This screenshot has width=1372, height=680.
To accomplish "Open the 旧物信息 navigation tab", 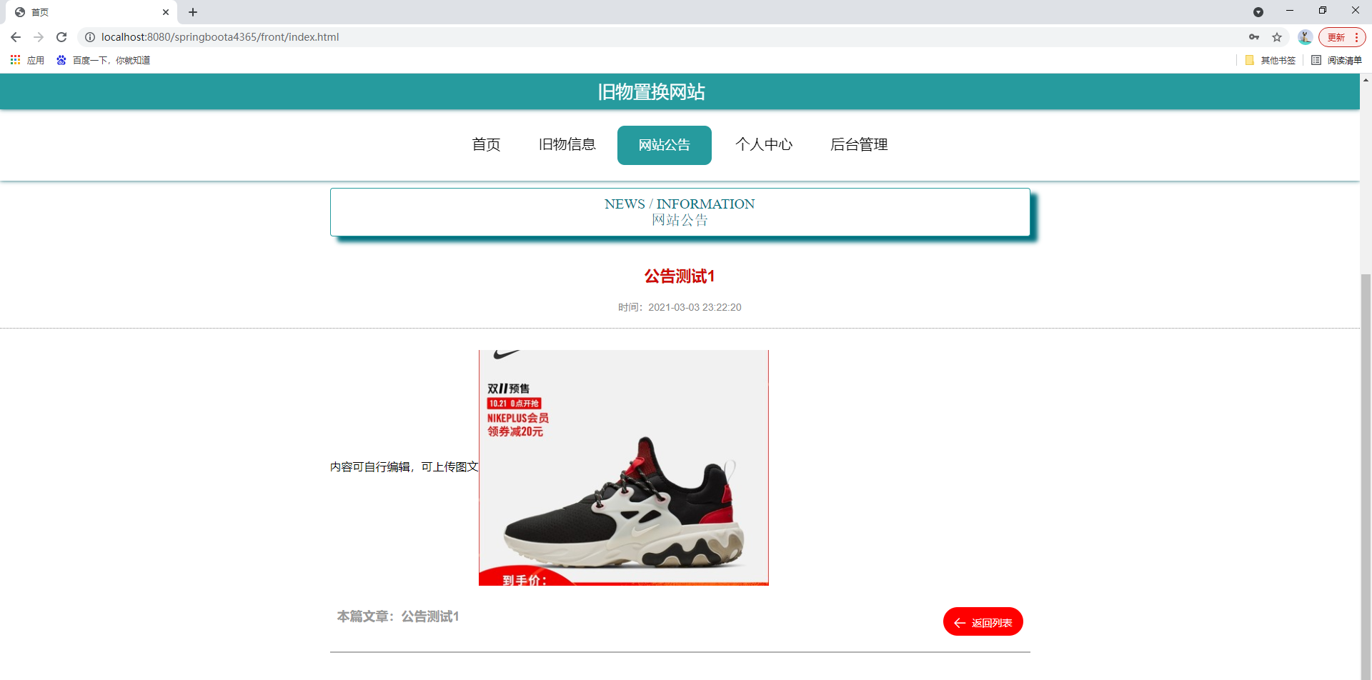I will click(567, 145).
